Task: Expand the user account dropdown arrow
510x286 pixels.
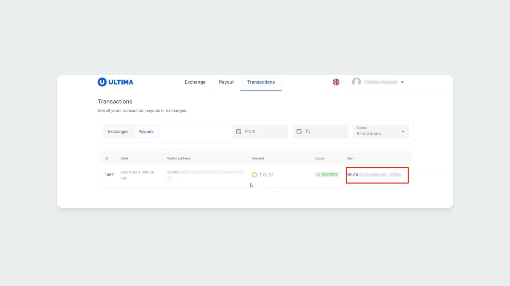Action: [402, 82]
